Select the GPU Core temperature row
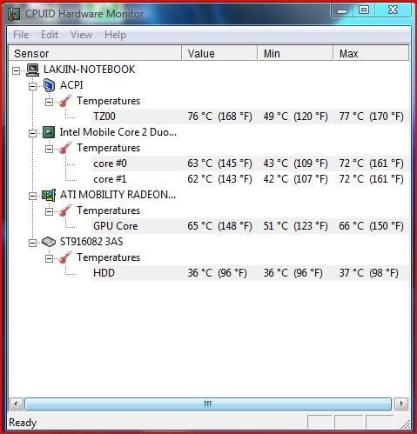This screenshot has width=417, height=434. (250, 226)
